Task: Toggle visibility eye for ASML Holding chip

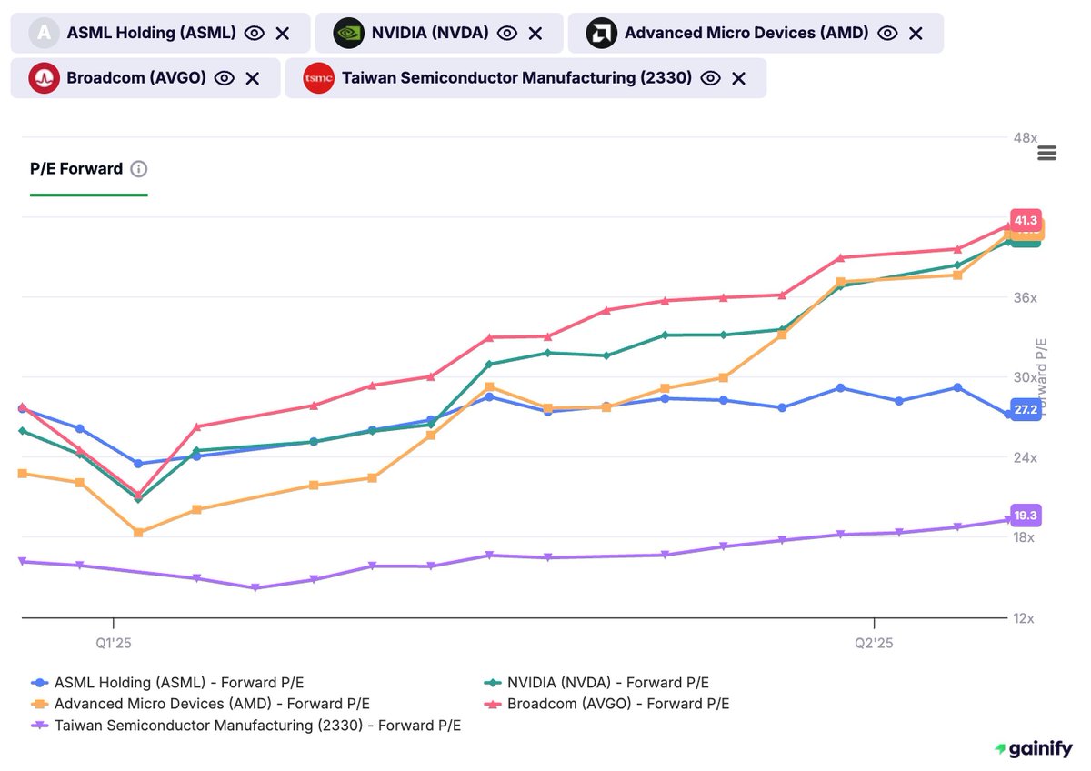Action: pyautogui.click(x=255, y=34)
